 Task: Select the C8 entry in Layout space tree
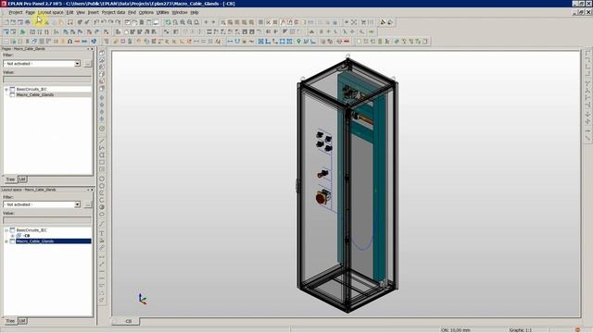click(27, 236)
